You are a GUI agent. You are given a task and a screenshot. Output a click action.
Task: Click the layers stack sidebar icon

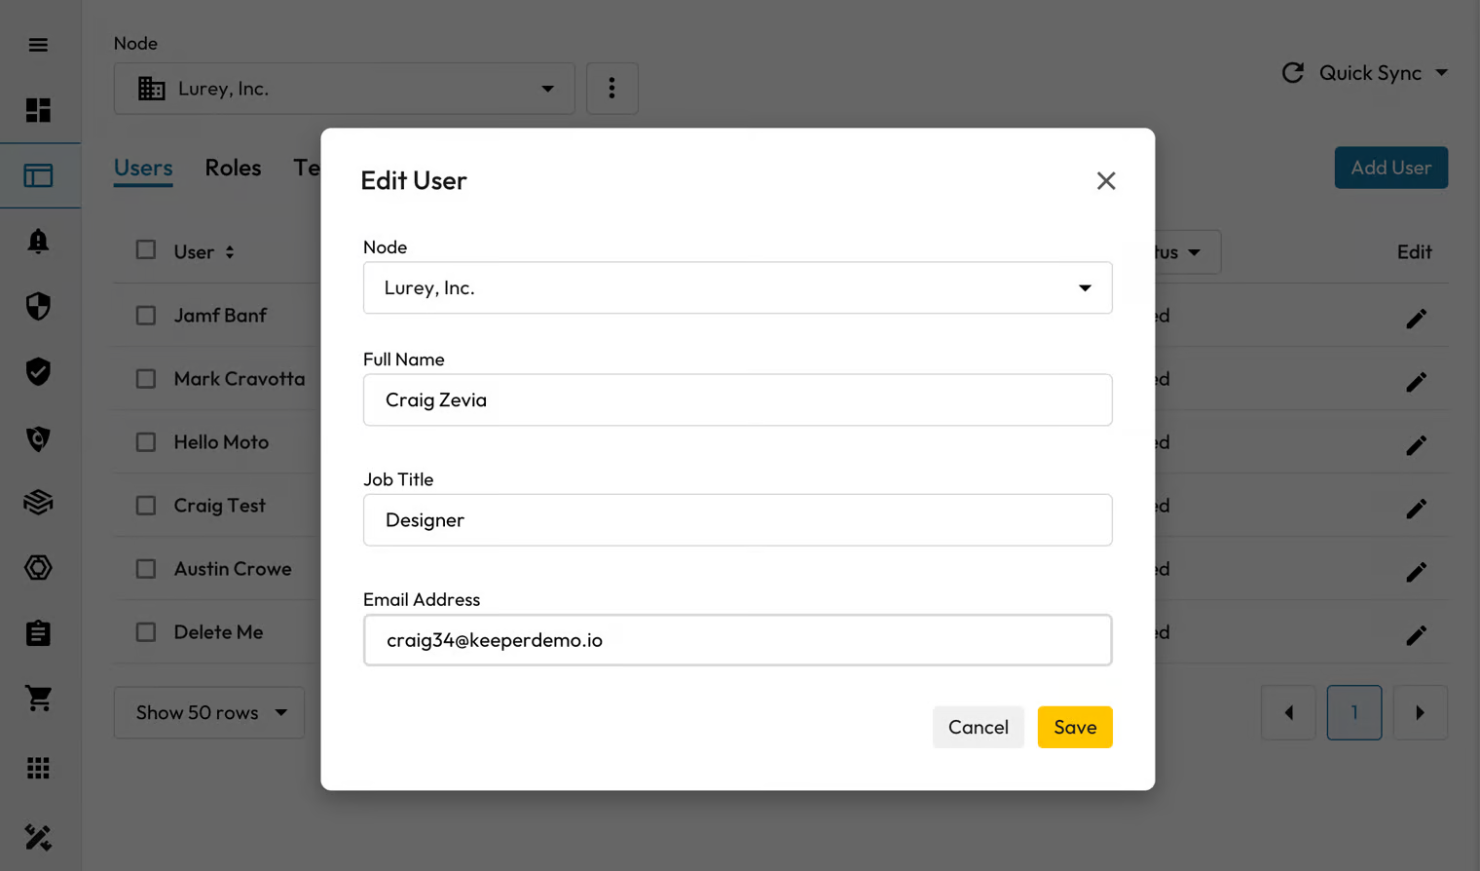[38, 503]
